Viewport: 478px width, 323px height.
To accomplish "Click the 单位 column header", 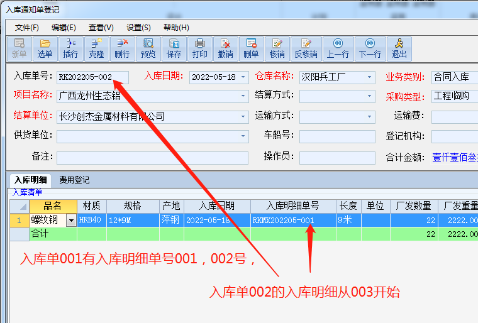I will coord(375,206).
